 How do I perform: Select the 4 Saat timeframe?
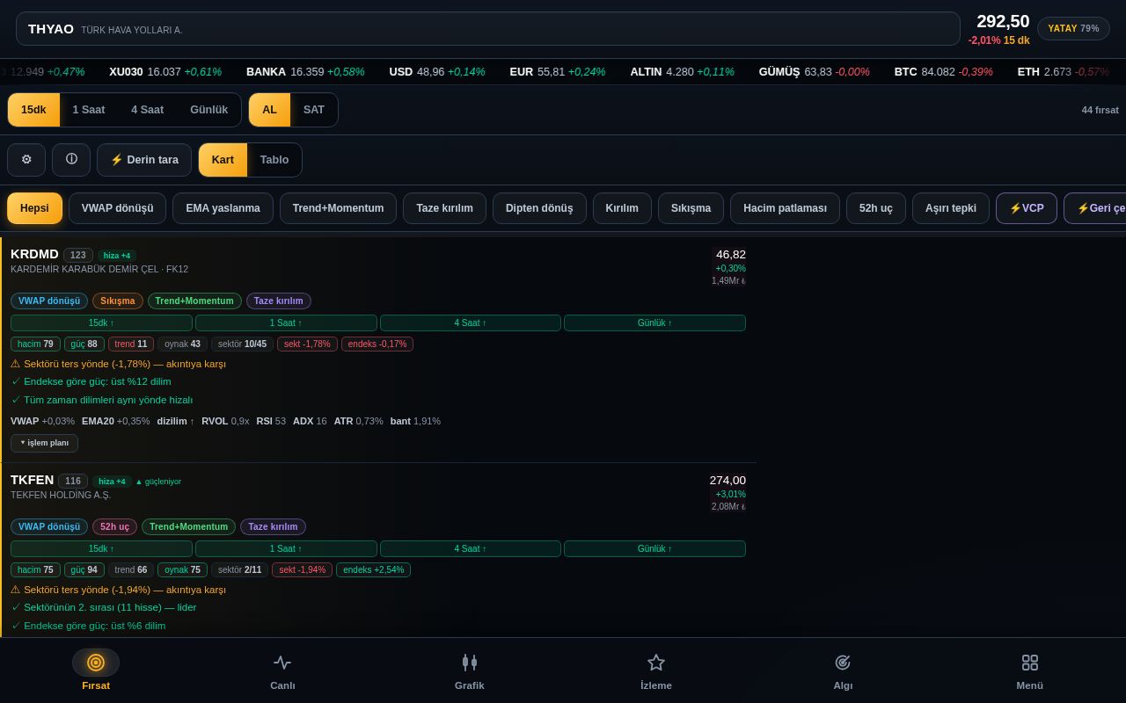pos(148,110)
